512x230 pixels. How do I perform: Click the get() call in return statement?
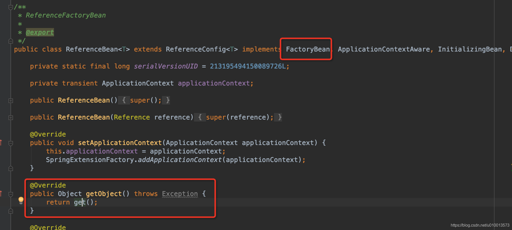pos(84,202)
